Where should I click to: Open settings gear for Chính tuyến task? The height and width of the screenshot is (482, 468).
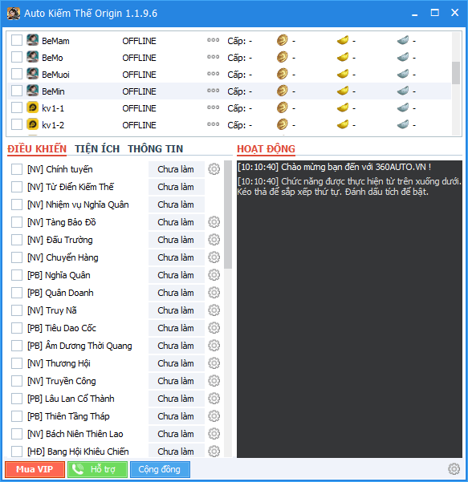tap(214, 169)
